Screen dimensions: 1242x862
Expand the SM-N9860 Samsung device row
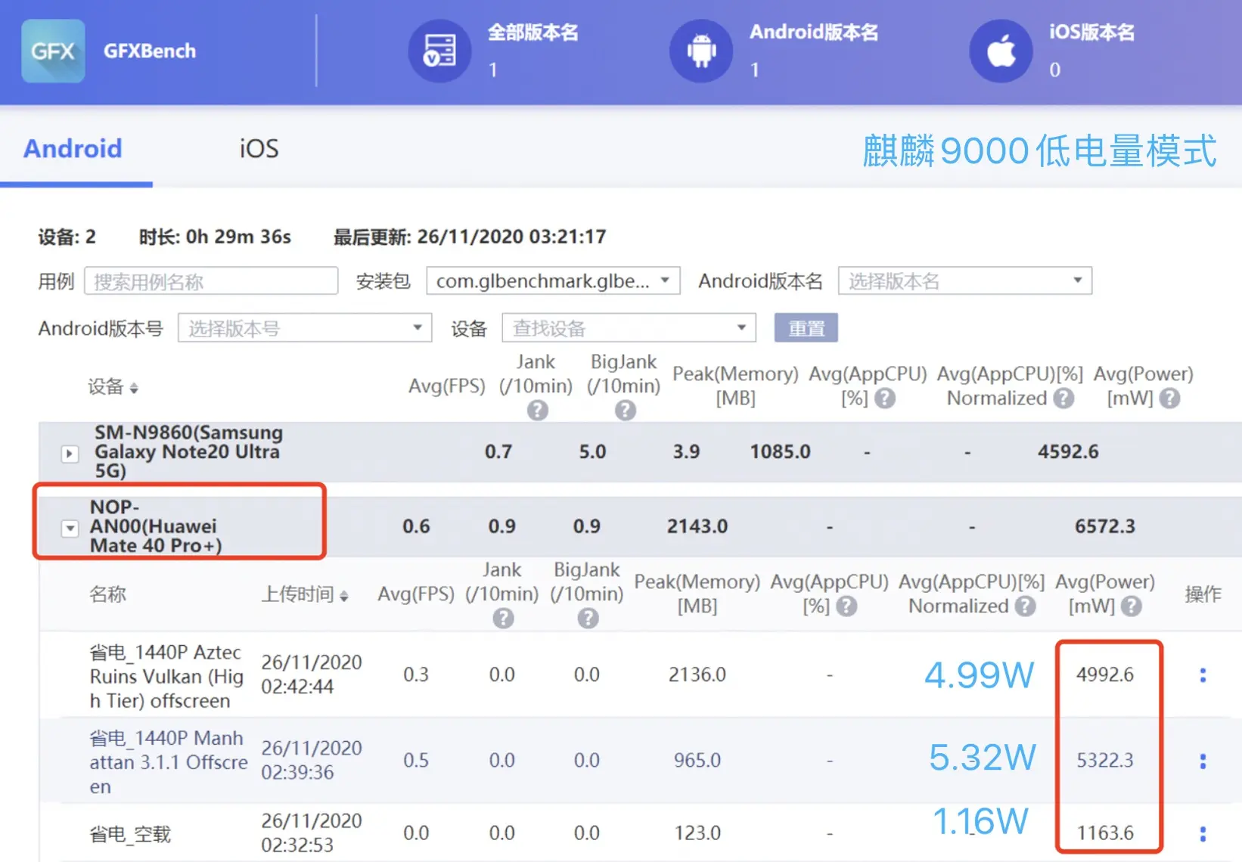pos(70,454)
